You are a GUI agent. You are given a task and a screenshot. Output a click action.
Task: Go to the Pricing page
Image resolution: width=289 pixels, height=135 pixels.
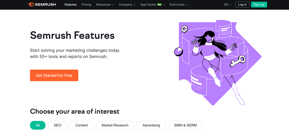tap(86, 5)
